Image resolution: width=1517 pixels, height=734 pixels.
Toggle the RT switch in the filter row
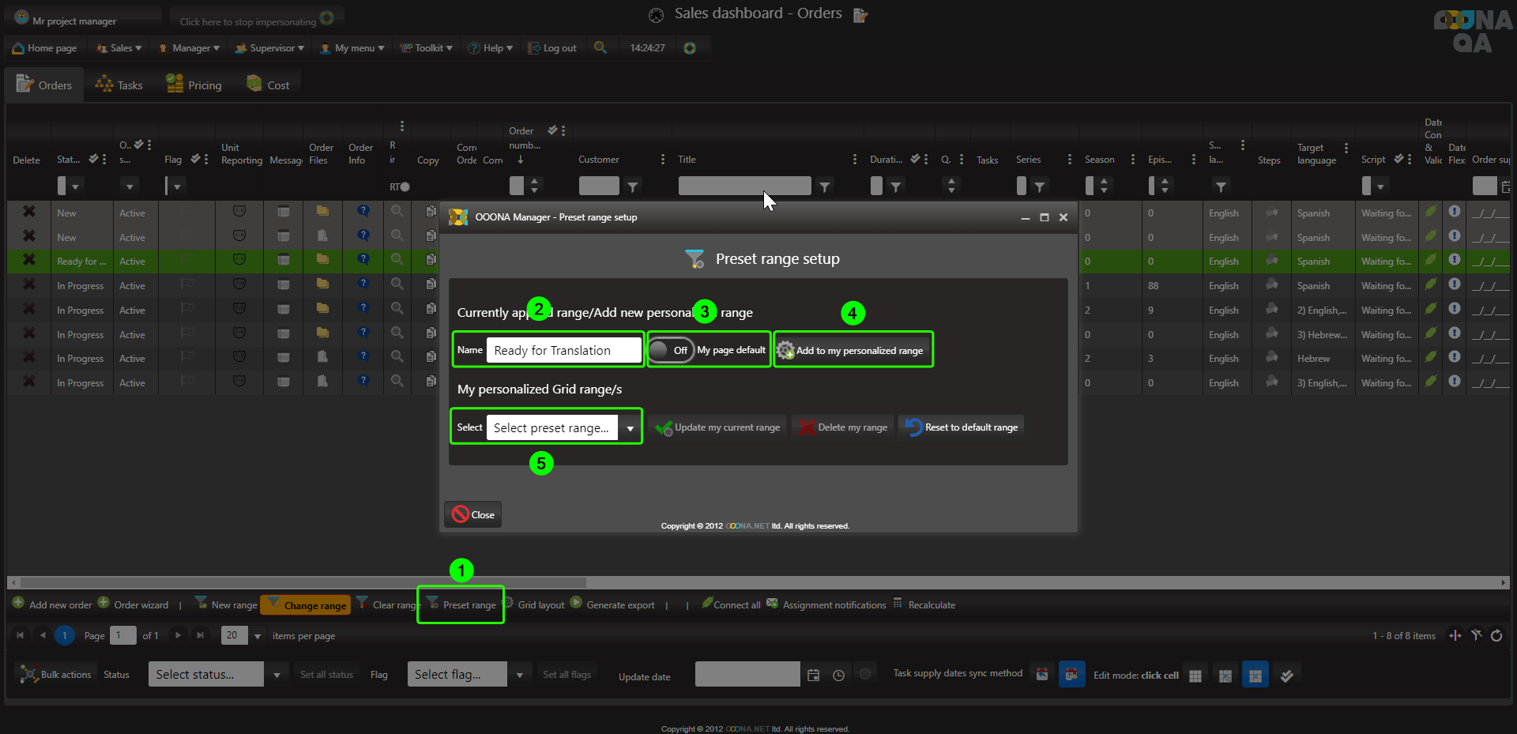pyautogui.click(x=405, y=187)
